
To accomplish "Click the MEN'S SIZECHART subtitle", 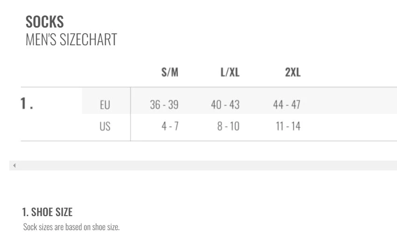I will (71, 40).
